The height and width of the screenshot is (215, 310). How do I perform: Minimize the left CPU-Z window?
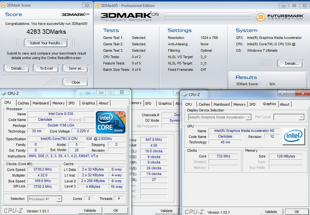(101, 92)
